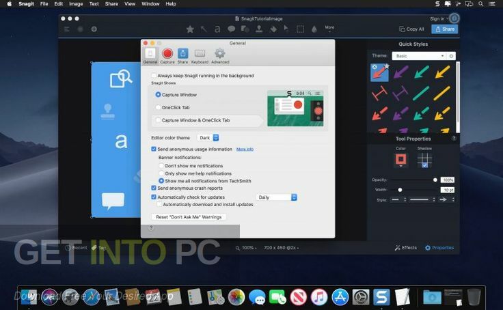503x310 pixels.
Task: Select the Favorites star tool in Snagit toolbar
Action: pyautogui.click(x=190, y=29)
